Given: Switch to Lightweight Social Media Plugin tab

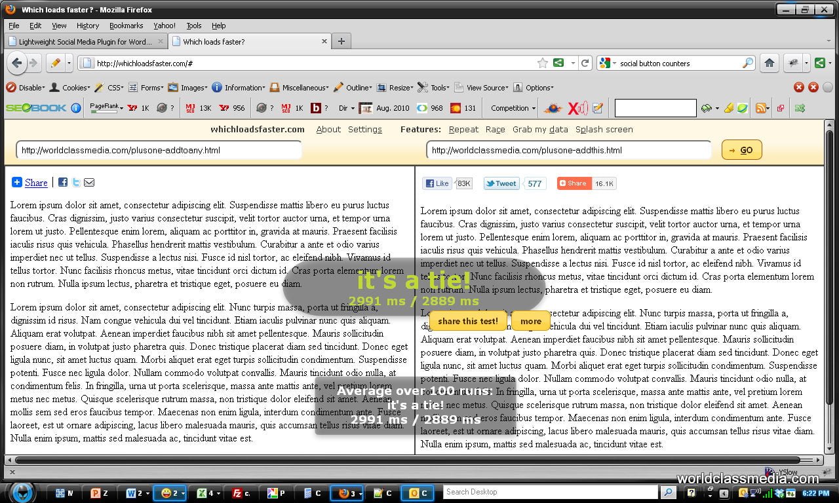Looking at the screenshot, I should coord(84,41).
